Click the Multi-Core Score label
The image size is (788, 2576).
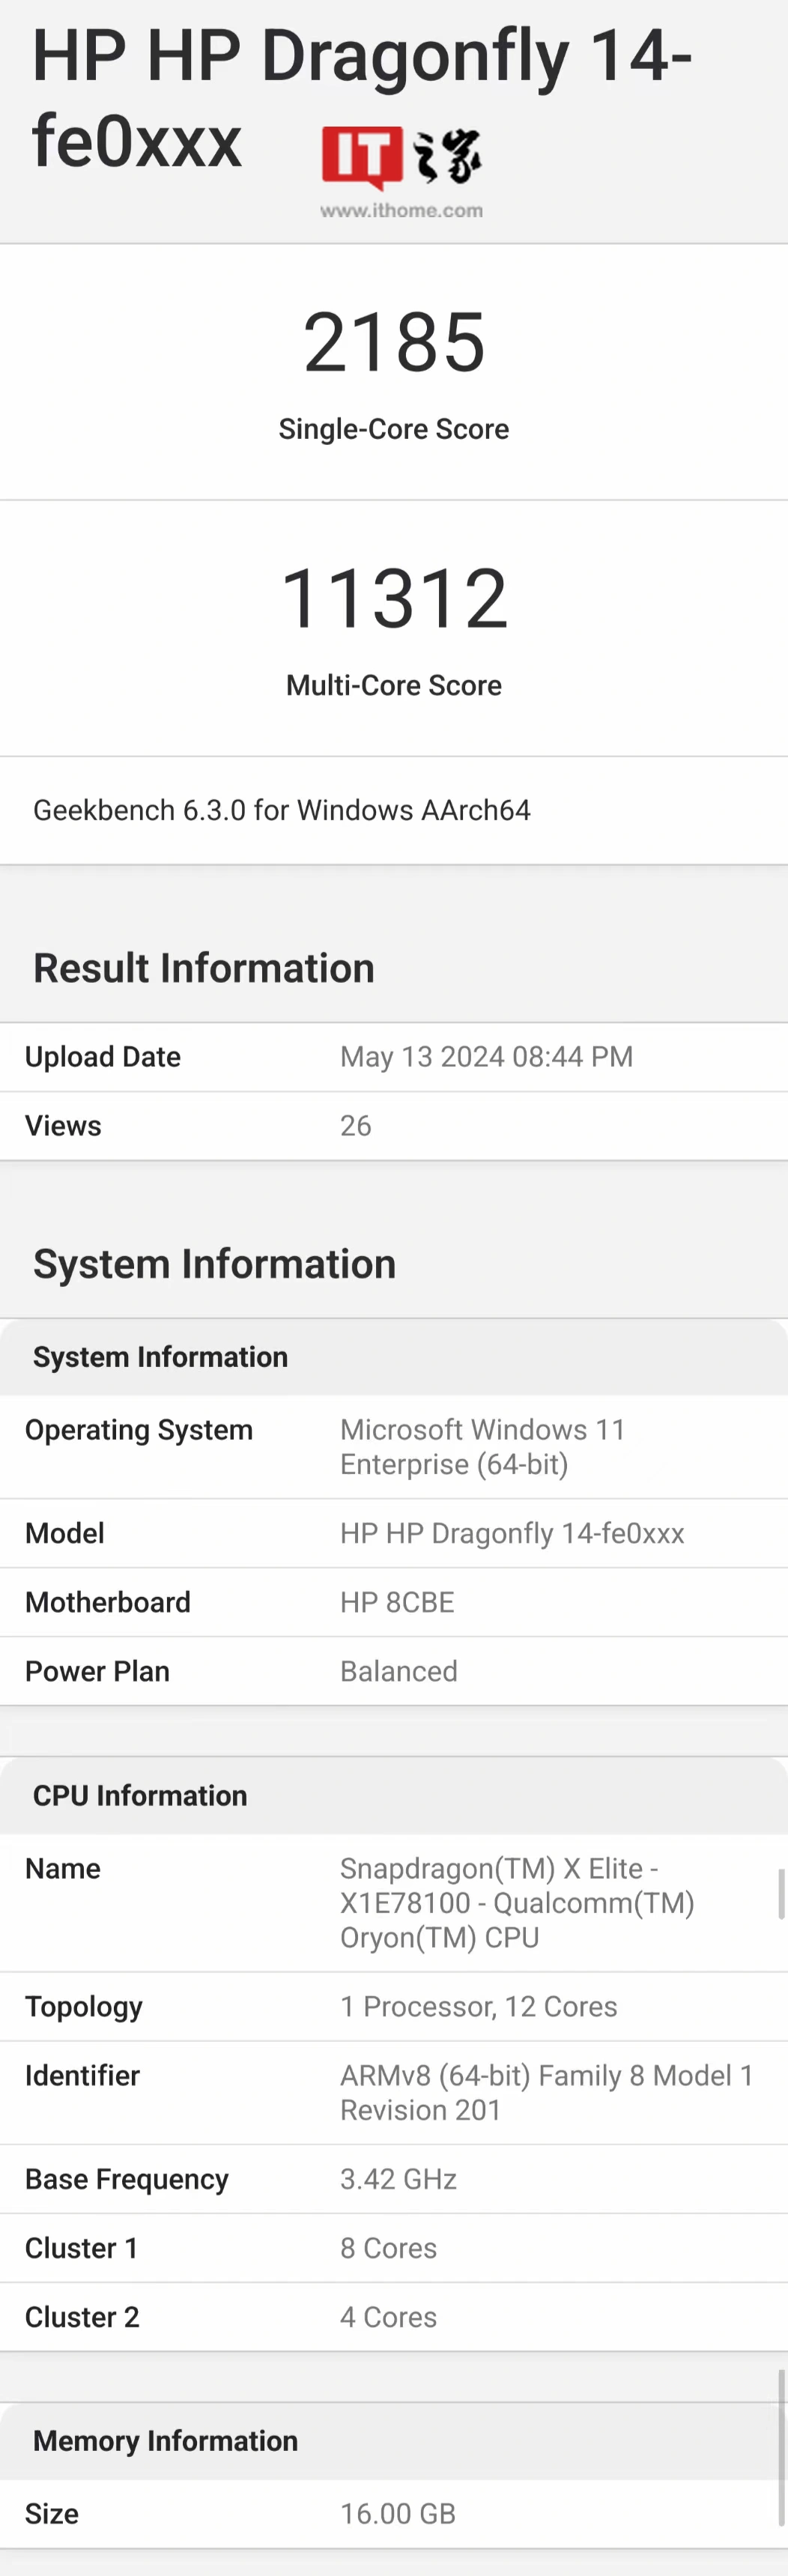click(394, 685)
